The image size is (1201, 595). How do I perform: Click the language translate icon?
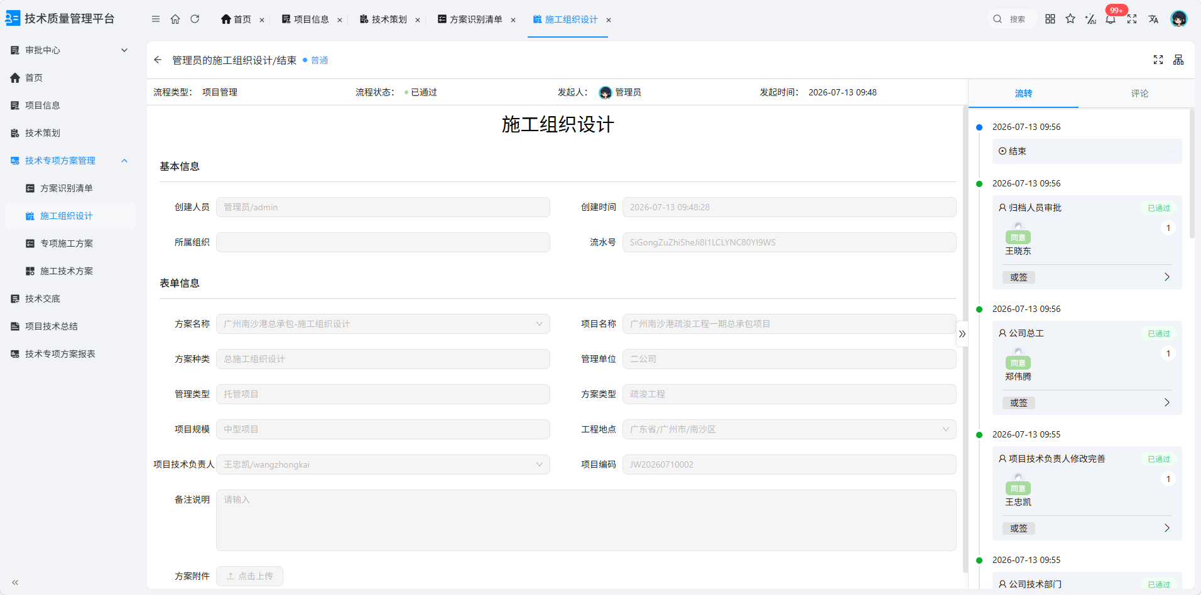pyautogui.click(x=1153, y=19)
